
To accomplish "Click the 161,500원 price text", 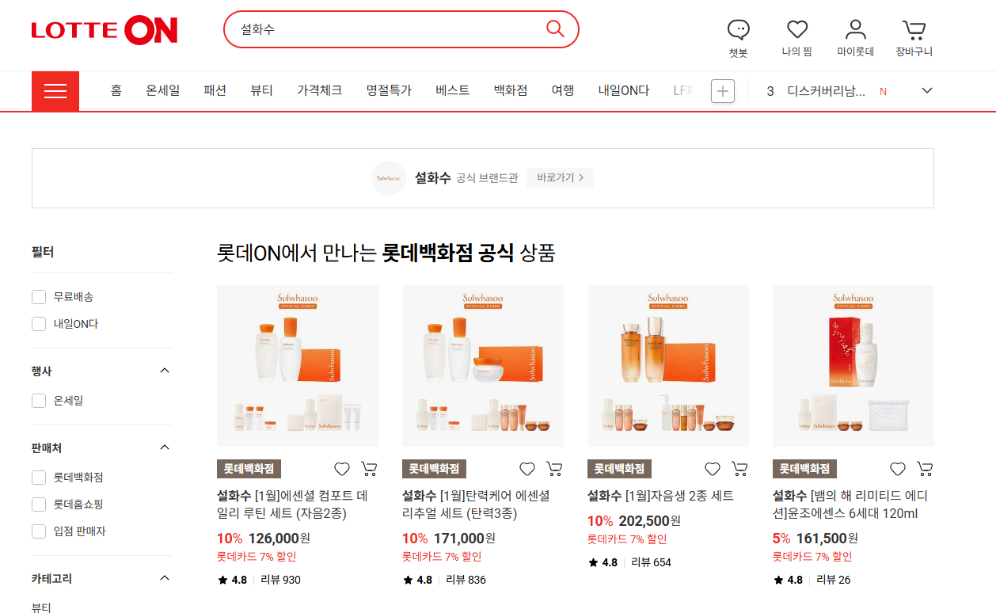I will [827, 539].
